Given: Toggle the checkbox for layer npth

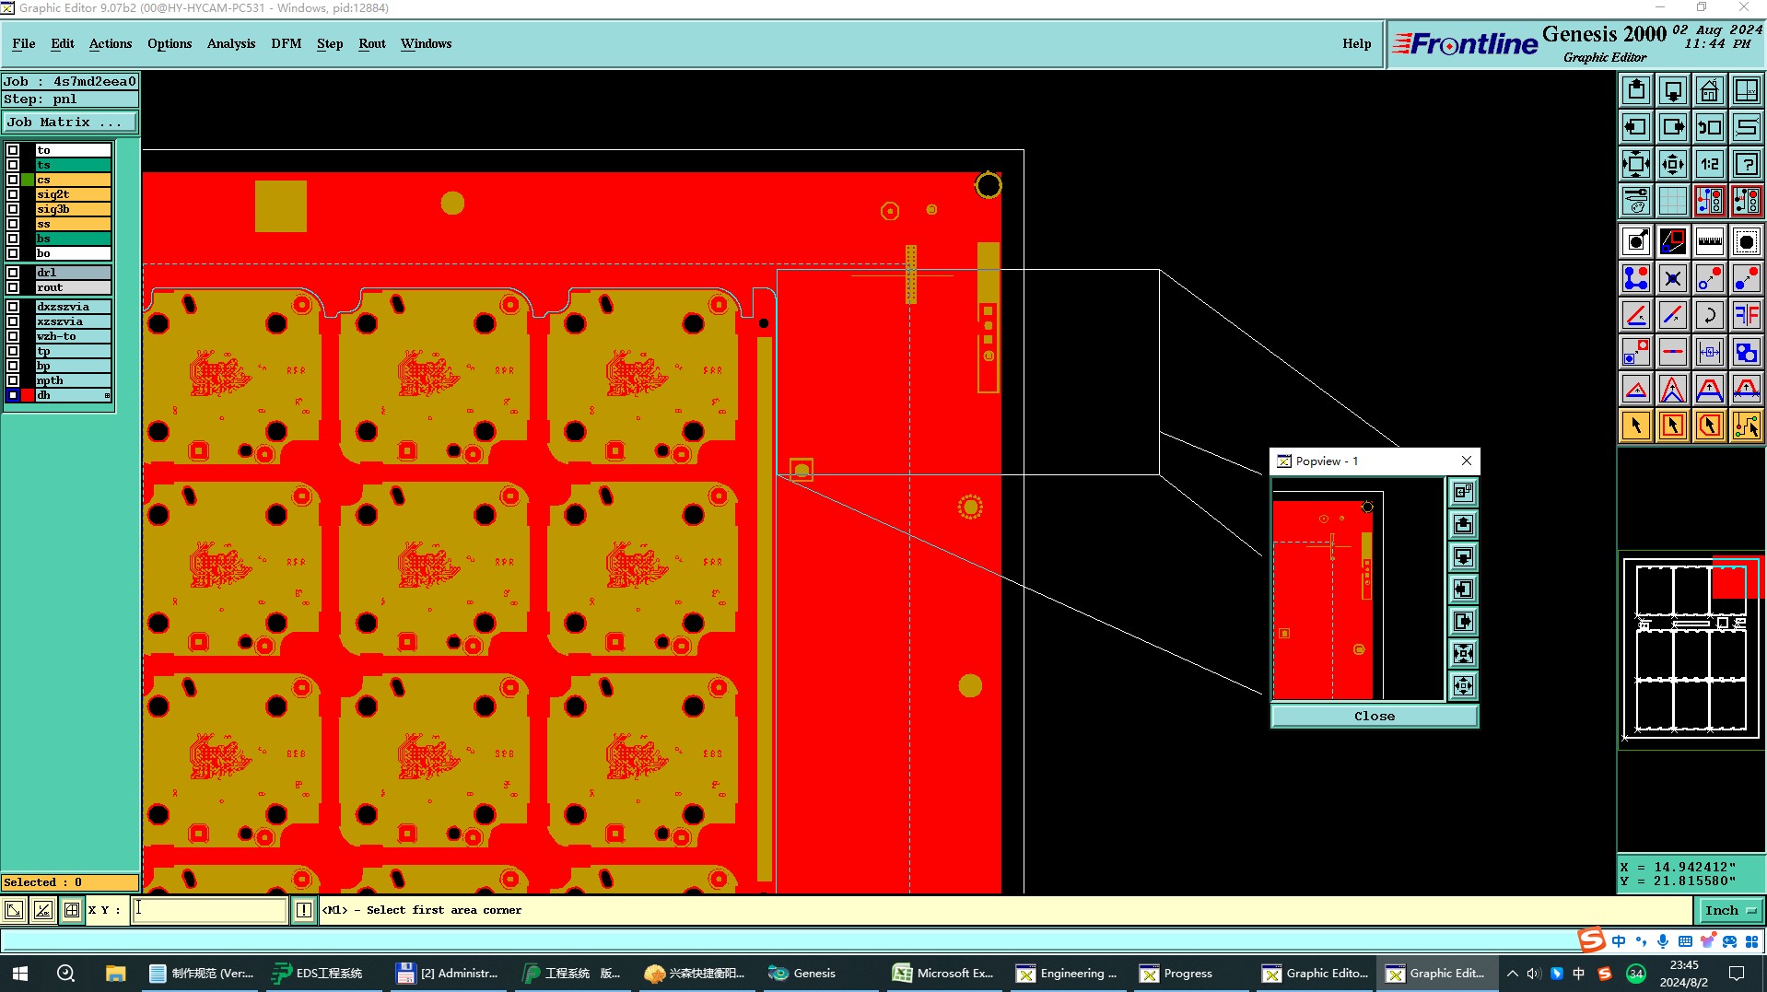Looking at the screenshot, I should click(13, 380).
